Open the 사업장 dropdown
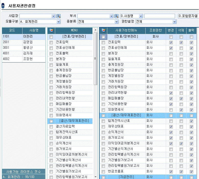Viewport: 199px width, 179px height. (x=53, y=16)
